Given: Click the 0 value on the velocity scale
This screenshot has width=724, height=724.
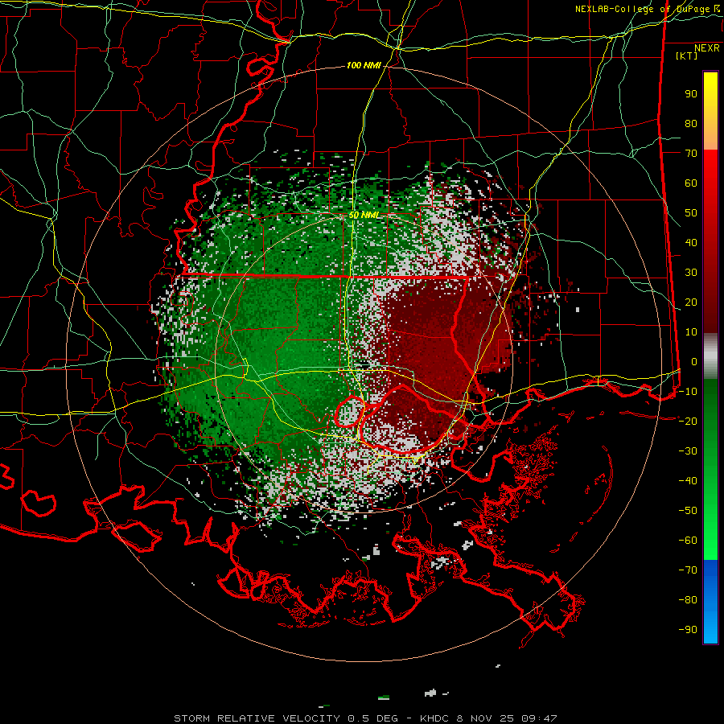Looking at the screenshot, I should 694,362.
